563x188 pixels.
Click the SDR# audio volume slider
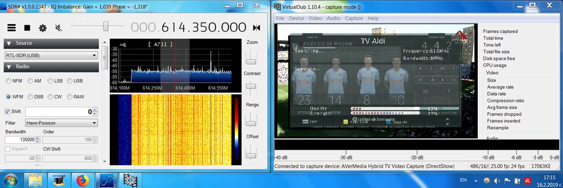(x=98, y=27)
